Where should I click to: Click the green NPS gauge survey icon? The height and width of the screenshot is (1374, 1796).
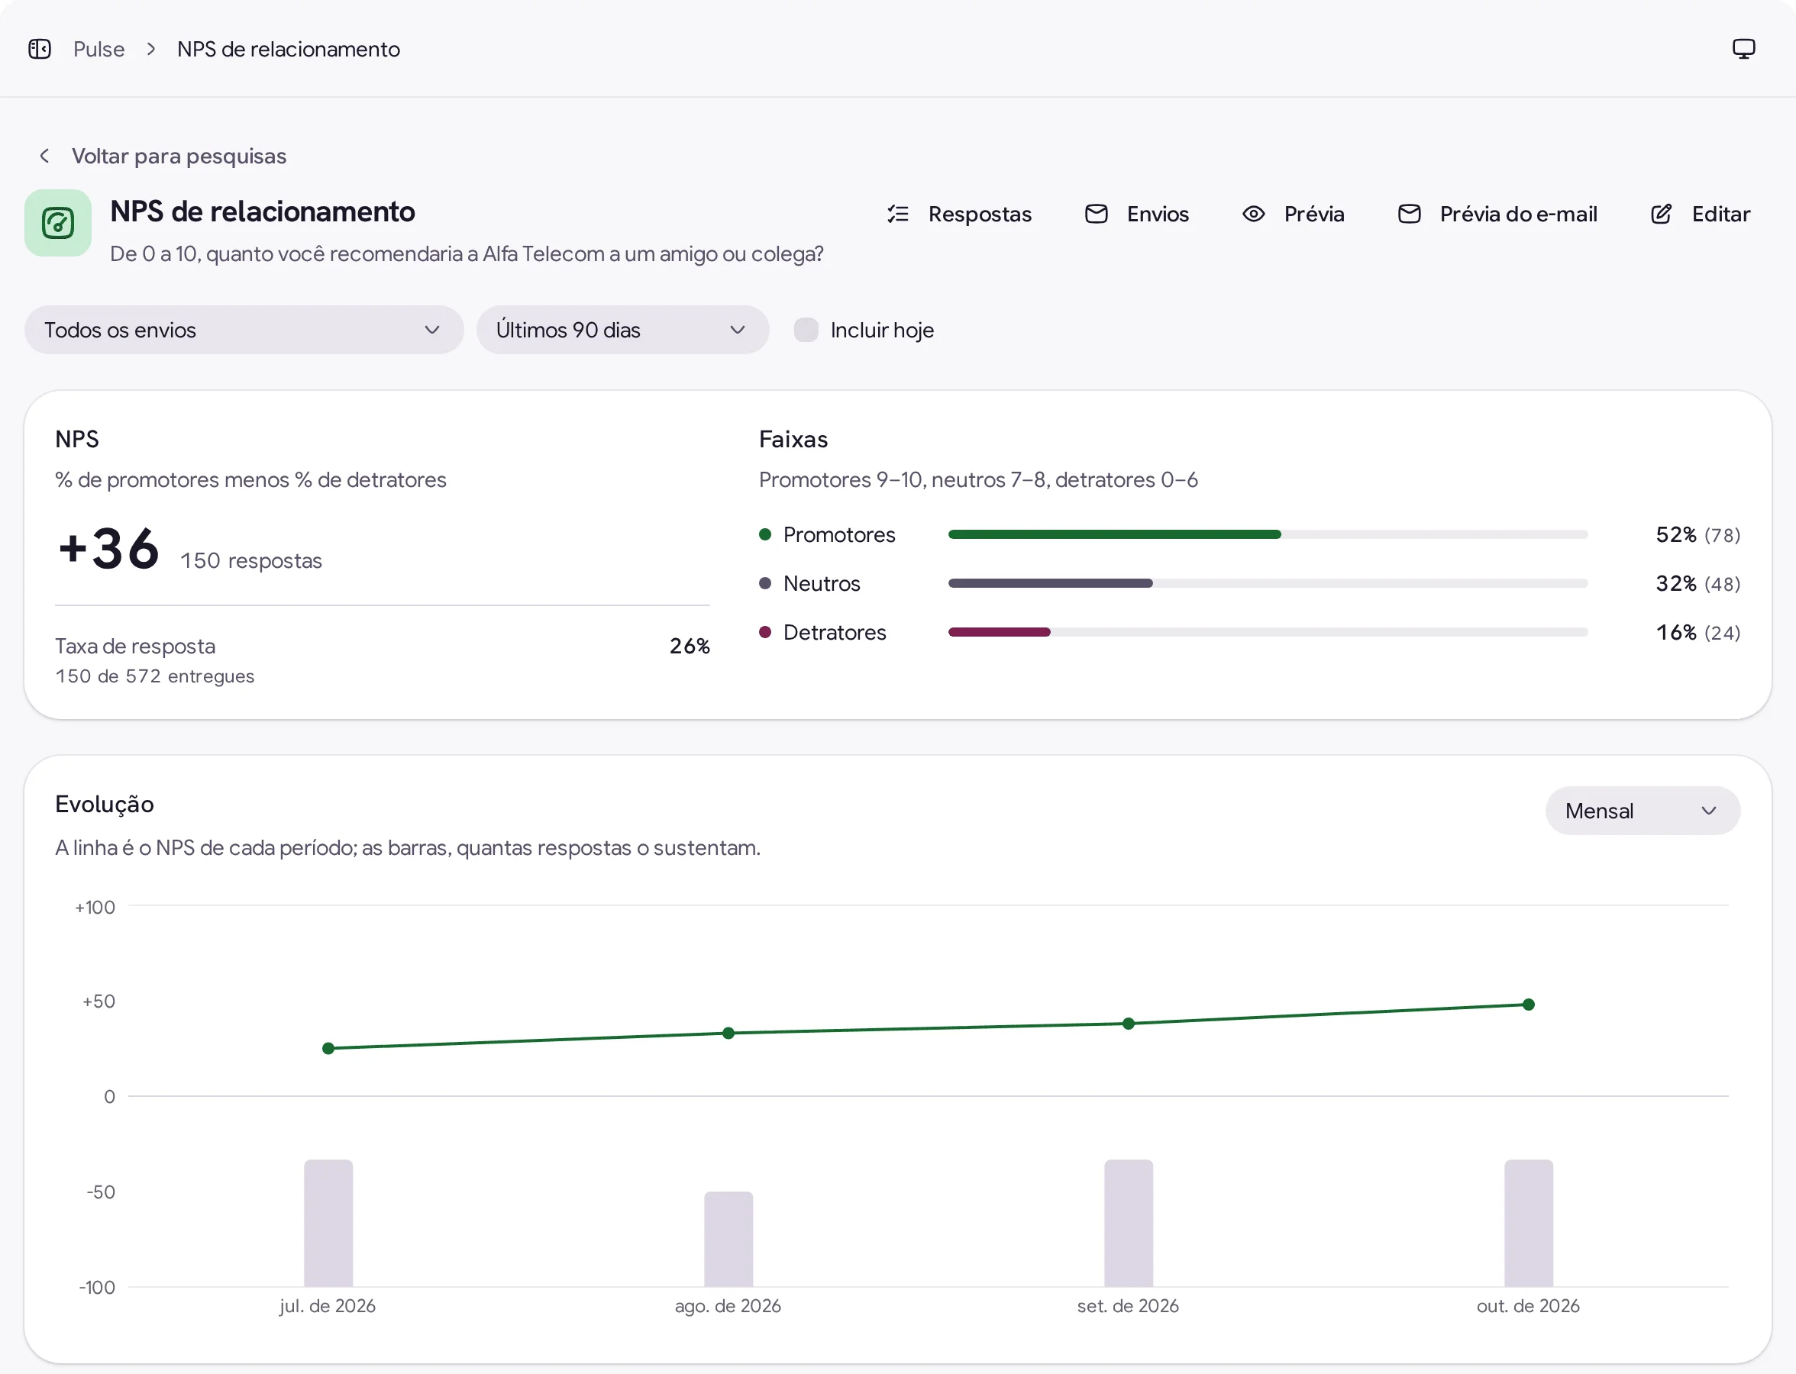[58, 223]
